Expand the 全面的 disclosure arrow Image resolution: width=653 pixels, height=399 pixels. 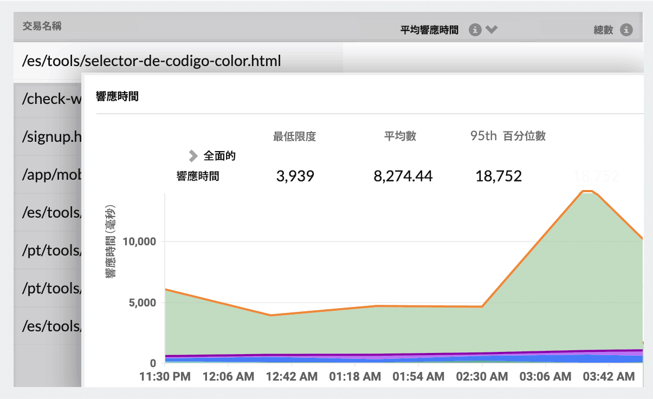(x=193, y=155)
